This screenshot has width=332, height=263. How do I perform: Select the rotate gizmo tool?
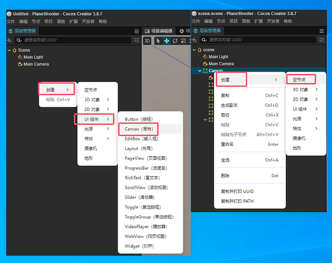pos(175,41)
